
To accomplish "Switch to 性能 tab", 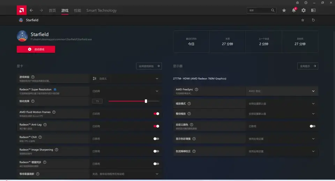I will click(77, 10).
